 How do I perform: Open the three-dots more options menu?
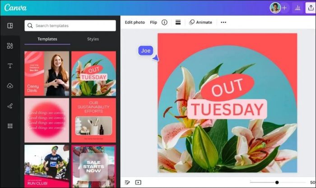click(x=223, y=23)
